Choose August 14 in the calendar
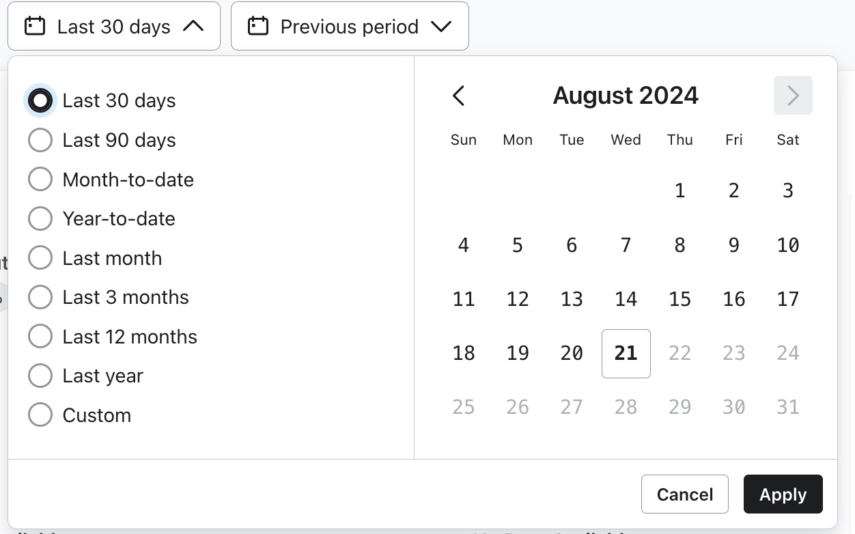 pyautogui.click(x=626, y=299)
